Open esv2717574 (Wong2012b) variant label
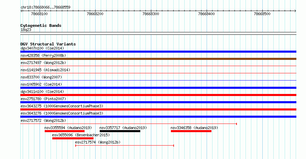This screenshot has height=159, width=306. (x=98, y=142)
